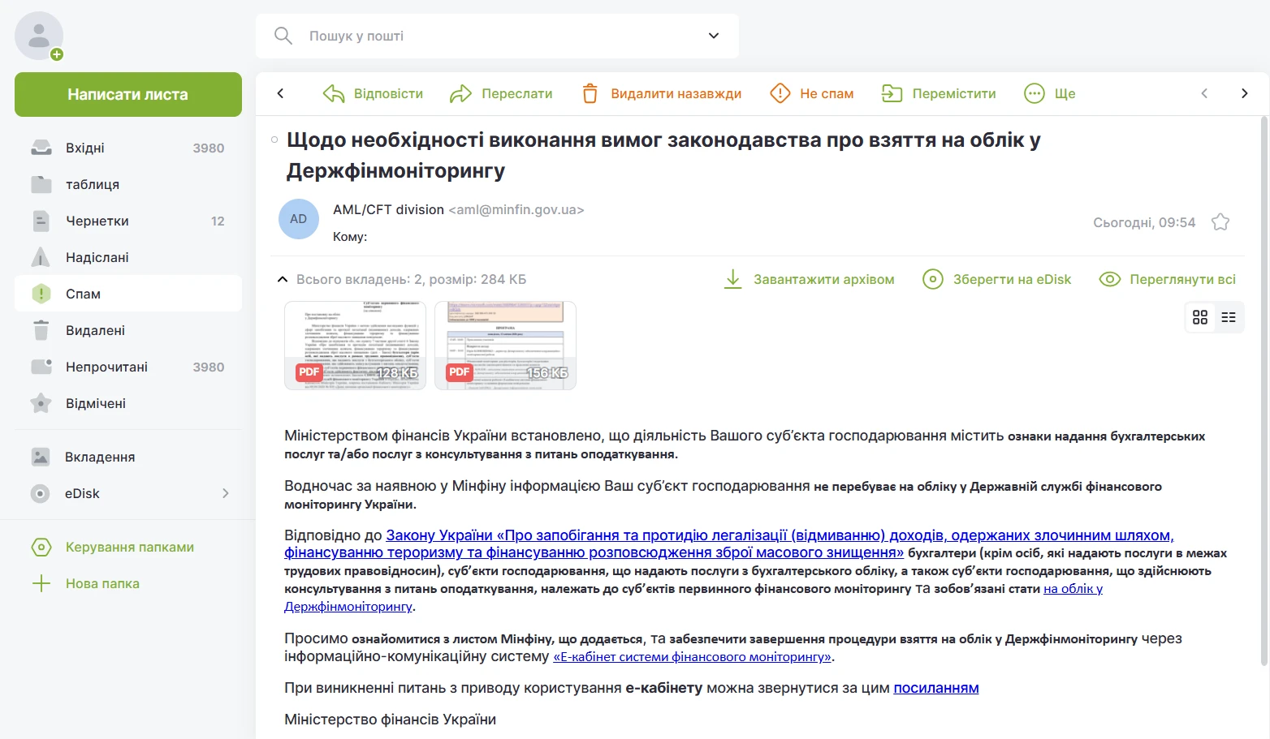1270x739 pixels.
Task: Click the Не спам warning icon
Action: pos(780,93)
